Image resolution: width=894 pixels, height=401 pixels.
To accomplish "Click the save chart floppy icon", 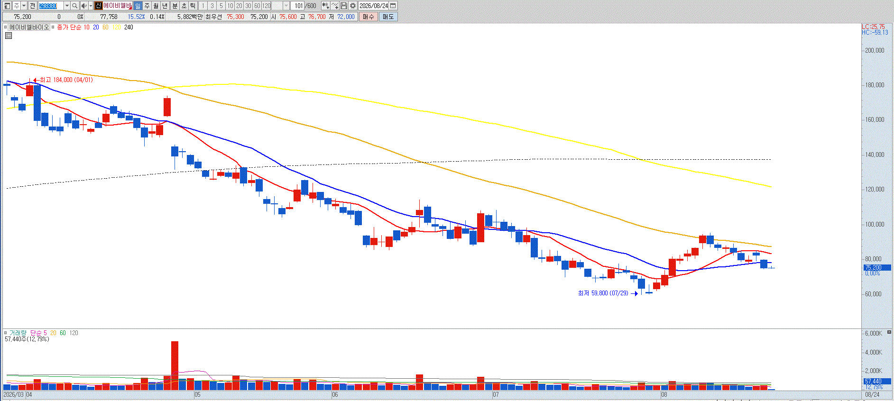I will pyautogui.click(x=344, y=6).
